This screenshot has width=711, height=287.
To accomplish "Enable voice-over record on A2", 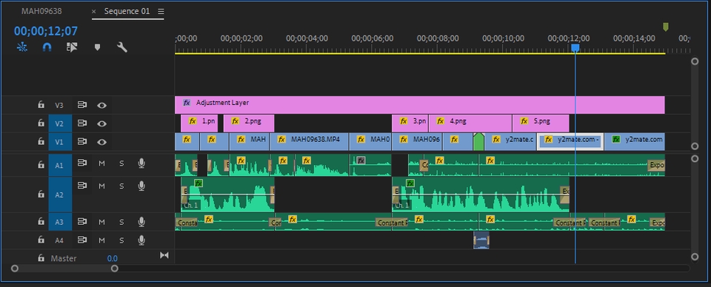I will tap(141, 186).
